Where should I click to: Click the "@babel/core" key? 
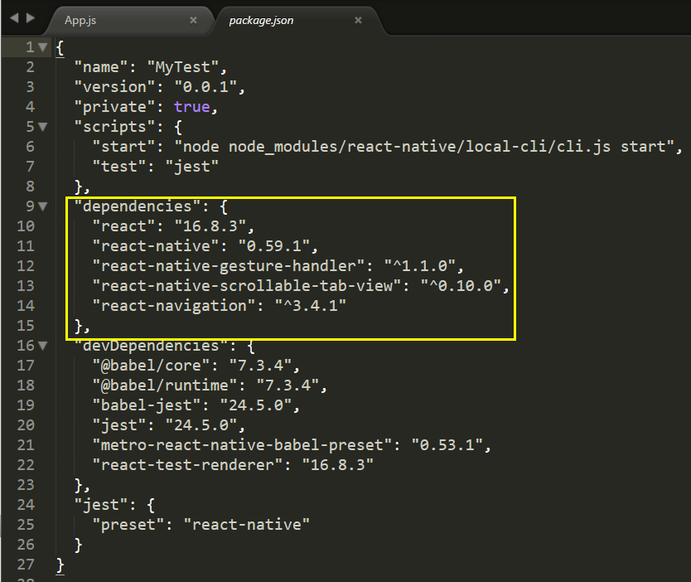tap(151, 366)
